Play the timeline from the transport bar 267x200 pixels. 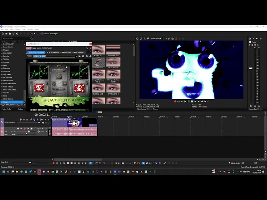[64, 163]
